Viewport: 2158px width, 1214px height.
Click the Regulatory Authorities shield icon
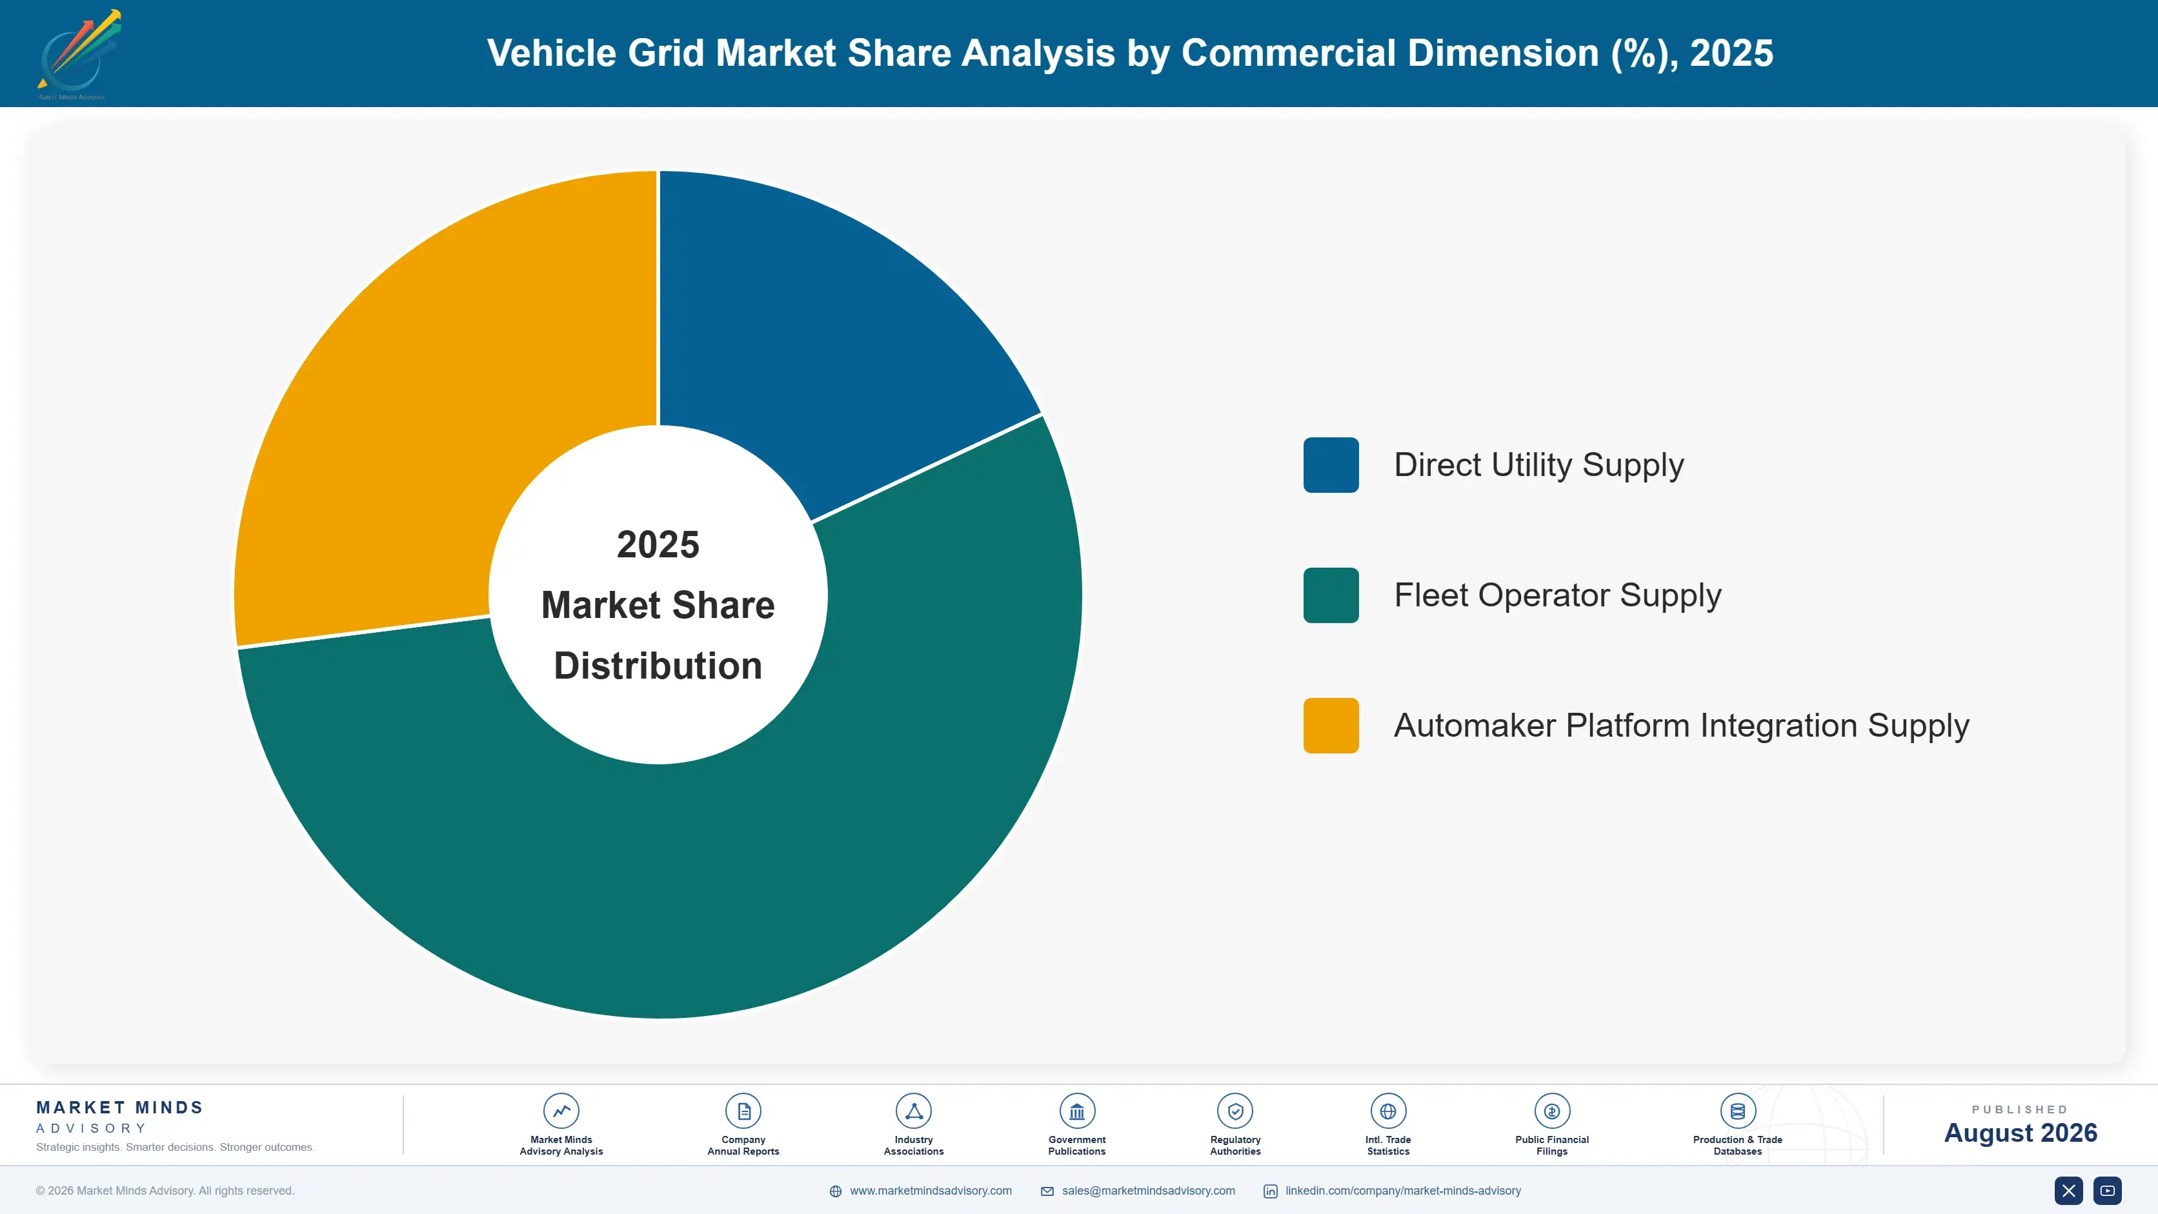point(1235,1111)
